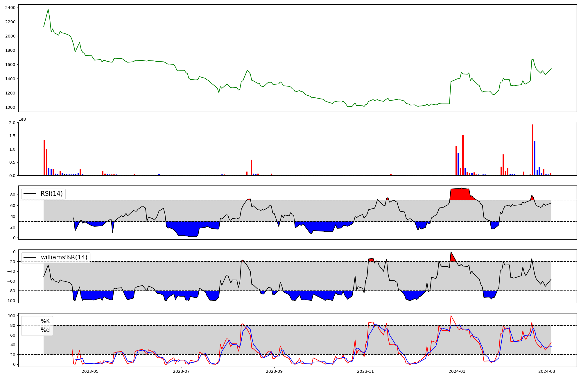The height and width of the screenshot is (378, 581).
Task: Select the %d legend entry text
Action: [45, 330]
